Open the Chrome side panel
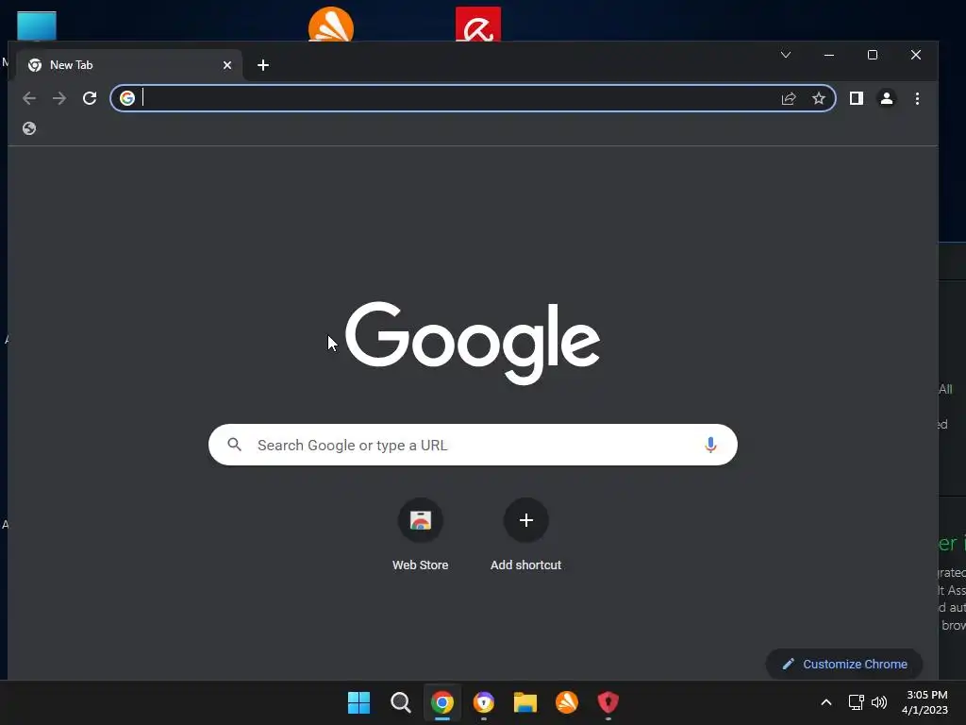The width and height of the screenshot is (966, 725). point(857,98)
